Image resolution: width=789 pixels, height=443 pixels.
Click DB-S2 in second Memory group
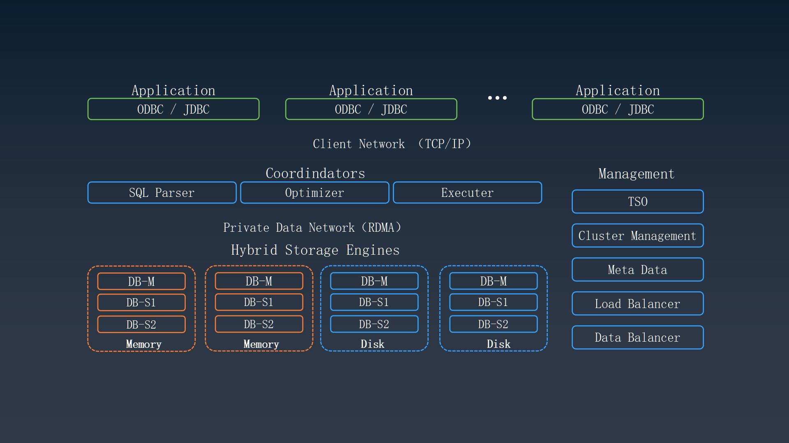(259, 324)
